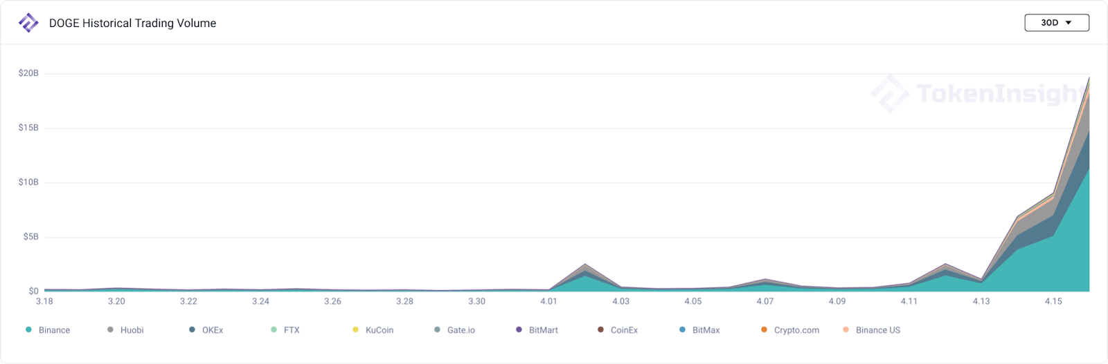Click the 3.28 date label
The width and height of the screenshot is (1108, 364).
click(404, 301)
